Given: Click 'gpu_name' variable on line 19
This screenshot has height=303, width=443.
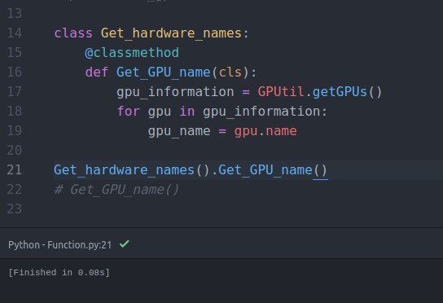Looking at the screenshot, I should pyautogui.click(x=179, y=131).
